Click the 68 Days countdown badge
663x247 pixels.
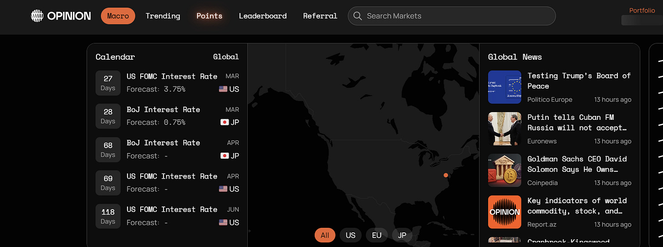click(108, 149)
